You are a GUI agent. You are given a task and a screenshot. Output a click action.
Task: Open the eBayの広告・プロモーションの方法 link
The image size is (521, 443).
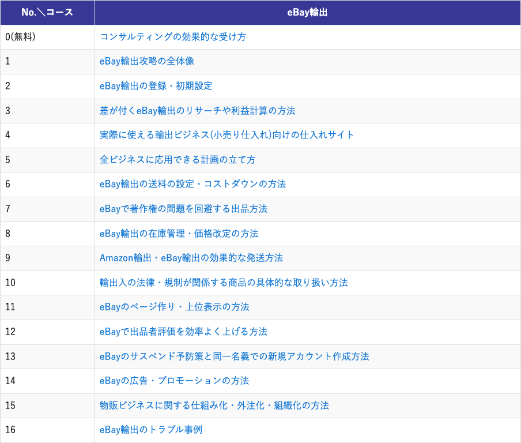173,381
